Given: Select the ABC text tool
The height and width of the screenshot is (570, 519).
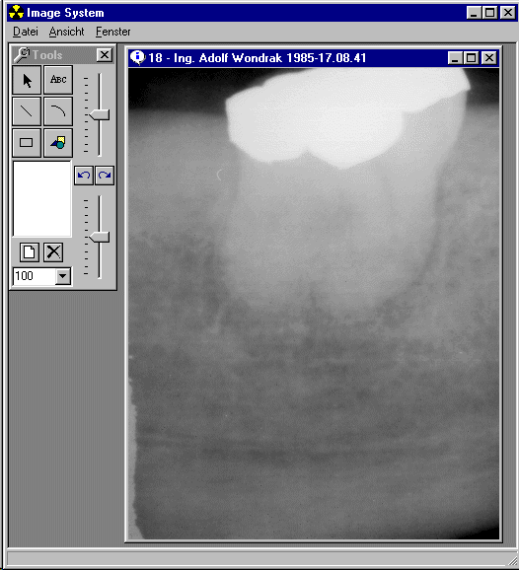Looking at the screenshot, I should [58, 80].
